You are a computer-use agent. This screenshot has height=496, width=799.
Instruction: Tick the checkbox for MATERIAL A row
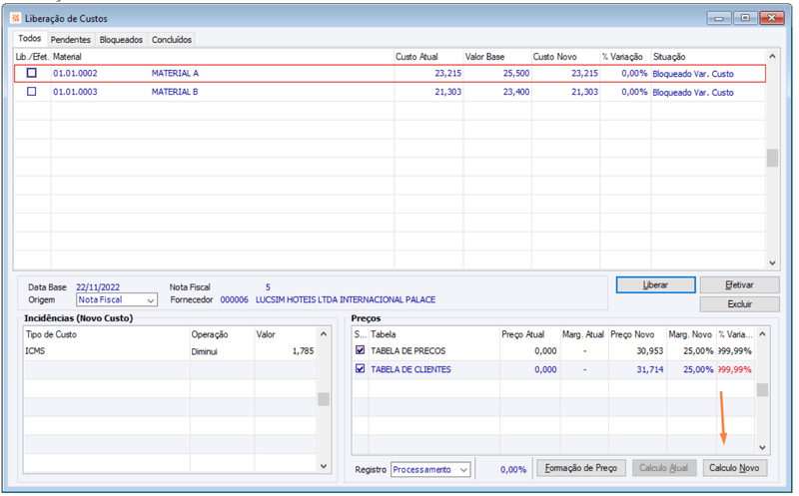pos(32,73)
